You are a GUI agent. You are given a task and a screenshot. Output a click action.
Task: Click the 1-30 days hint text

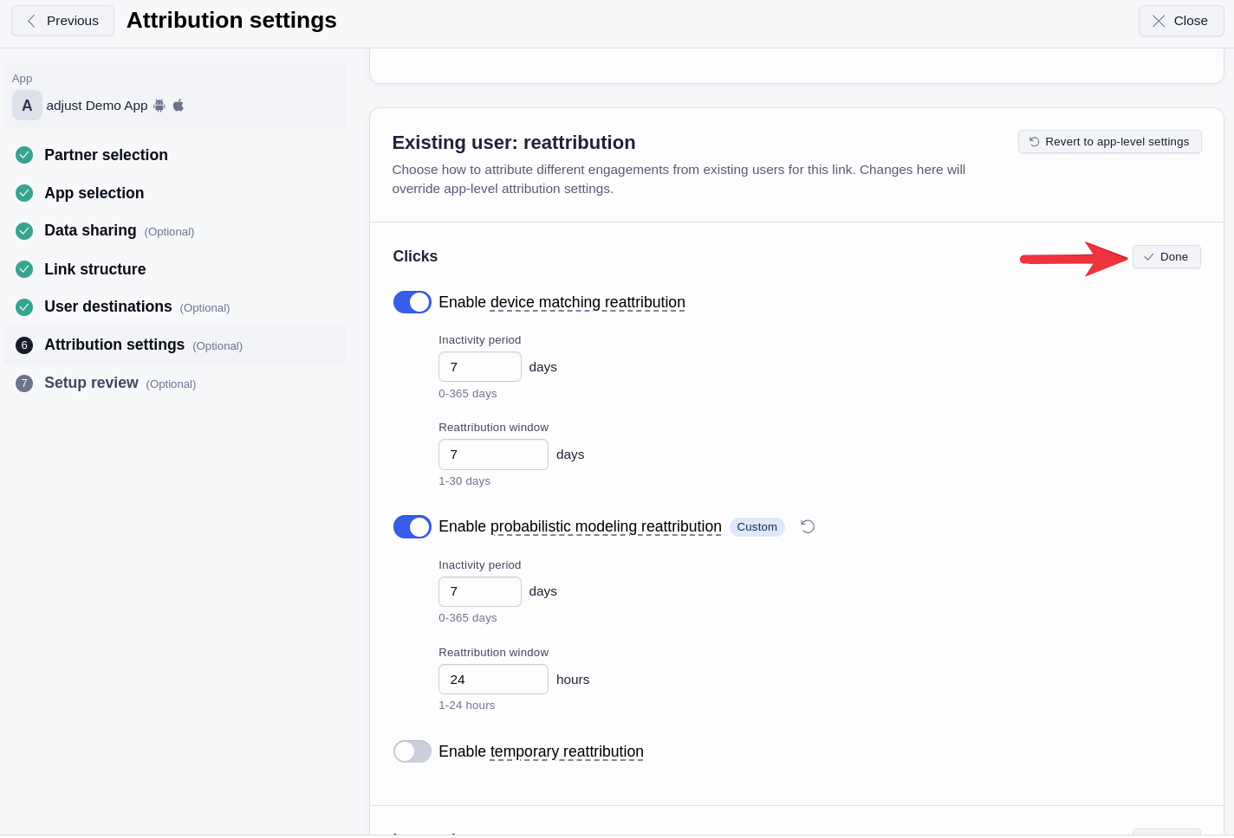coord(464,481)
